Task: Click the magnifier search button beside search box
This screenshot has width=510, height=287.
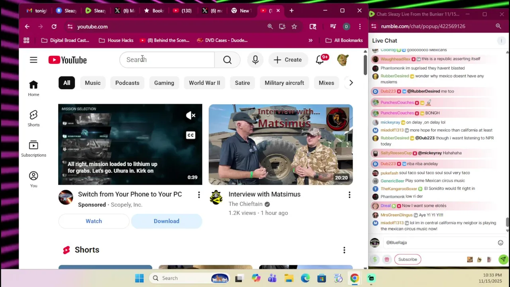Action: pos(227,60)
